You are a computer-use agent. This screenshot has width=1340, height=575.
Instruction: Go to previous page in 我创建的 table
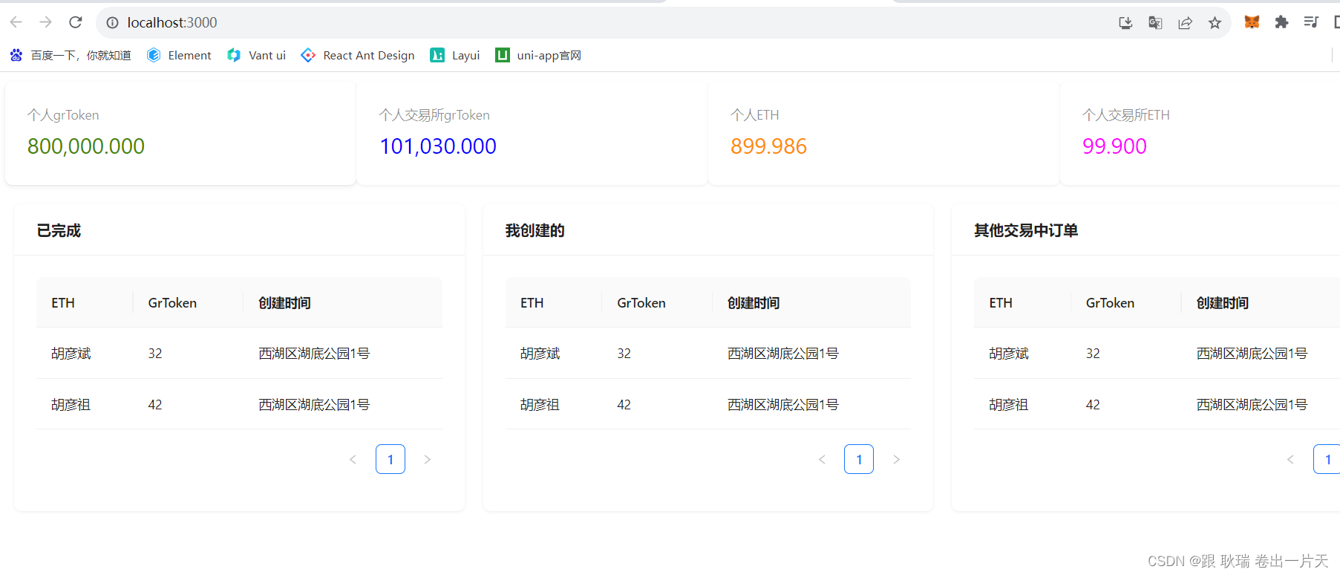(822, 459)
